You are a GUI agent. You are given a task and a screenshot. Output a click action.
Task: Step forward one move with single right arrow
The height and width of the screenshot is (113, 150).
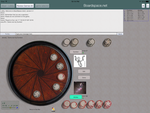pos(11,105)
